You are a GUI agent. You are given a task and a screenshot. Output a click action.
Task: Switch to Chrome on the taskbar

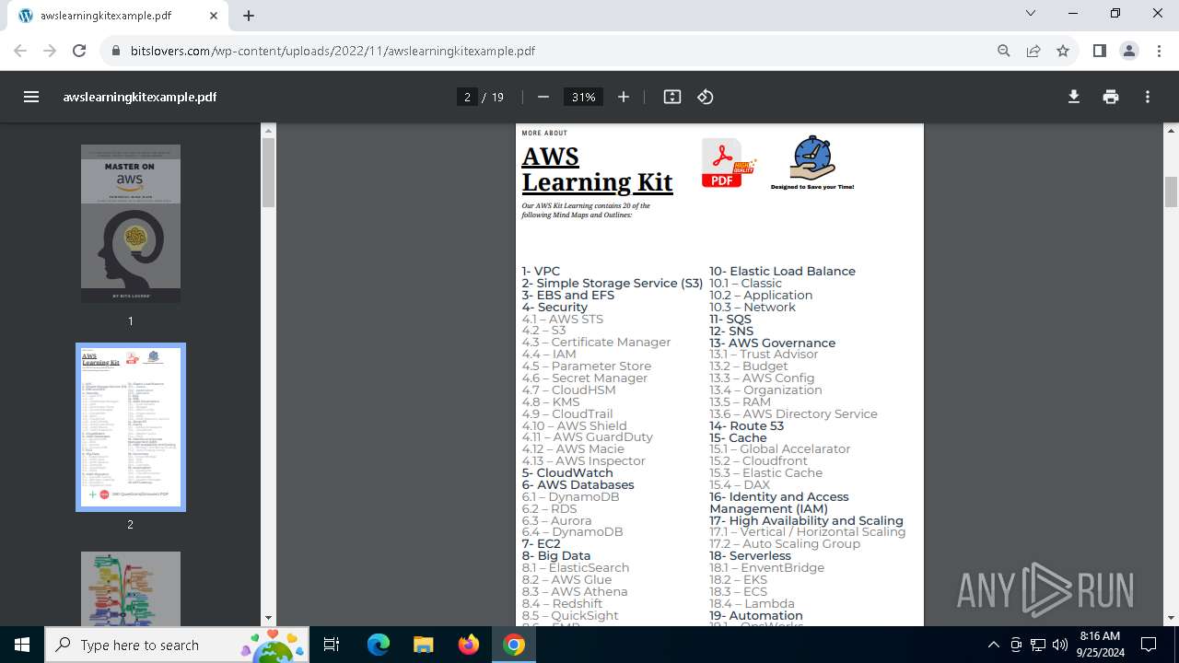click(x=514, y=645)
